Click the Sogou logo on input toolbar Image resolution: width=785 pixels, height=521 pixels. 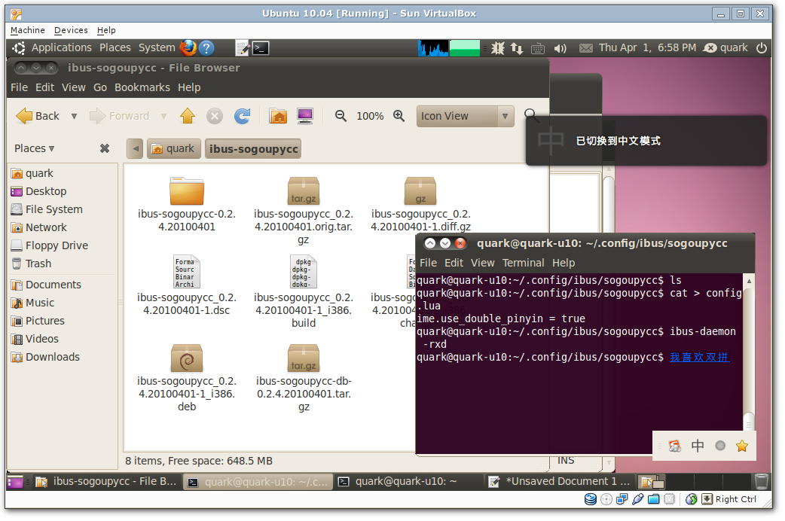click(675, 446)
